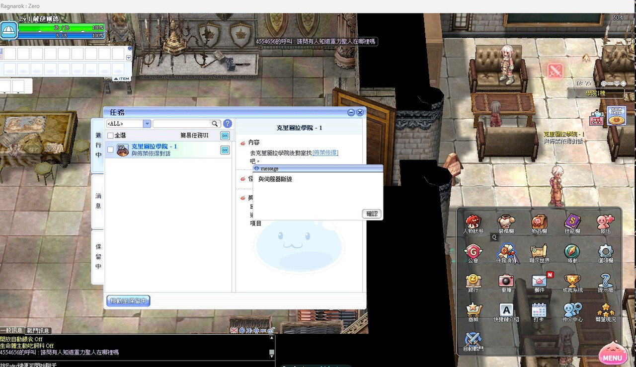Image resolution: width=636 pixels, height=367 pixels.
Task: Select the 一般訊息 chat tab
Action: pyautogui.click(x=12, y=330)
